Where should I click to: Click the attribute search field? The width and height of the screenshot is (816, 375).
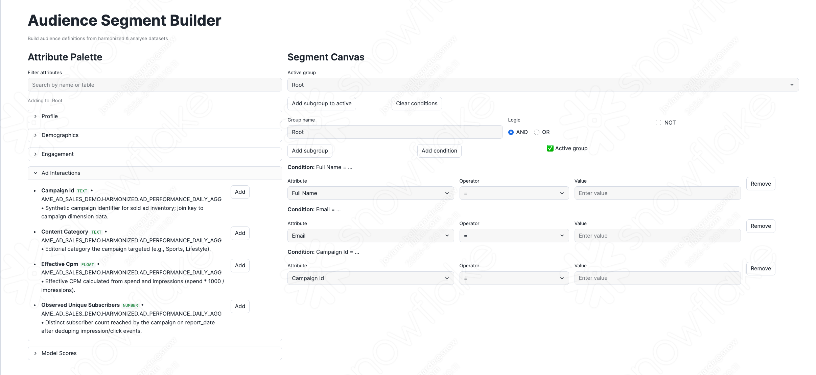[154, 85]
